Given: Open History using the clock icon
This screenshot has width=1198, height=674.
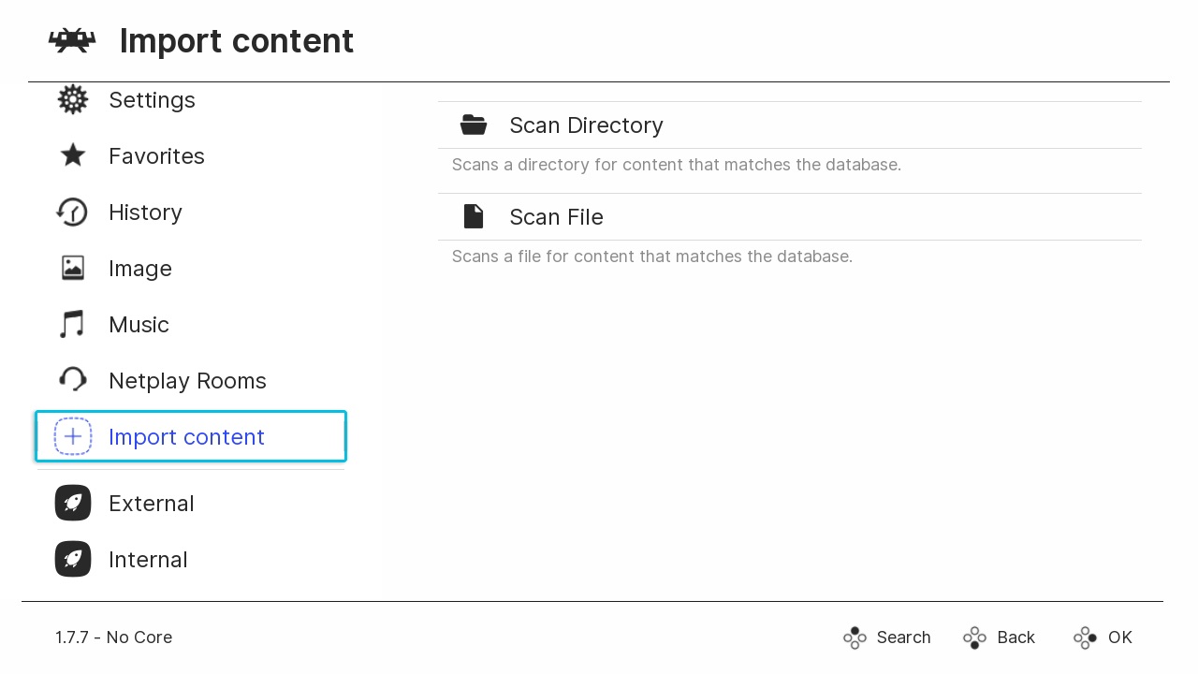Looking at the screenshot, I should click(x=73, y=212).
